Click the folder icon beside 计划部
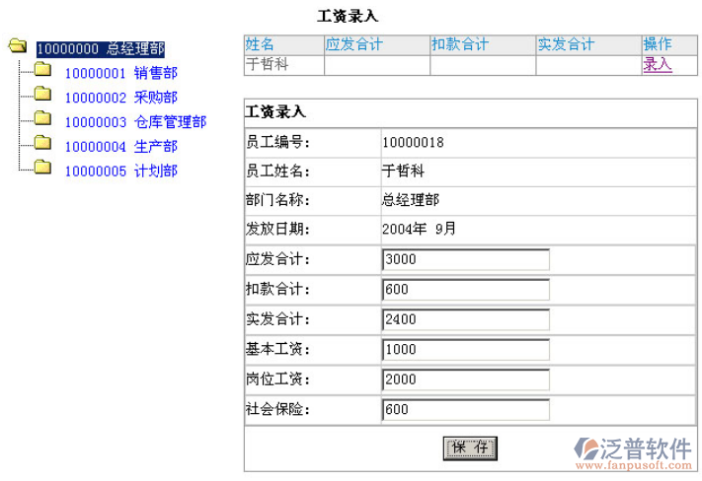The image size is (702, 481). tap(42, 167)
